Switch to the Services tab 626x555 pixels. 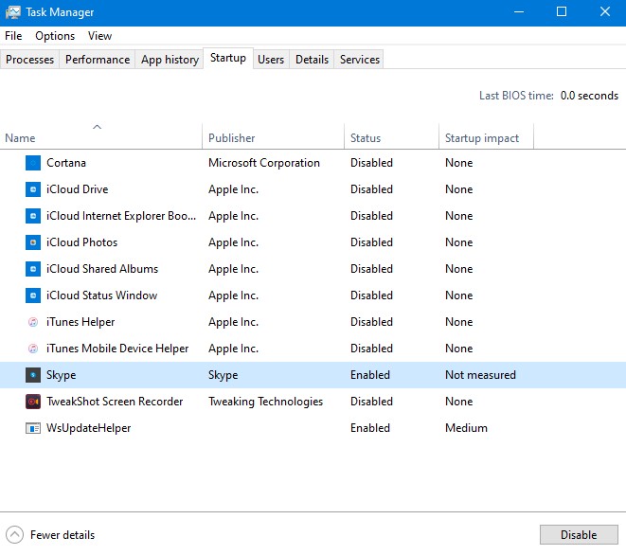click(359, 60)
